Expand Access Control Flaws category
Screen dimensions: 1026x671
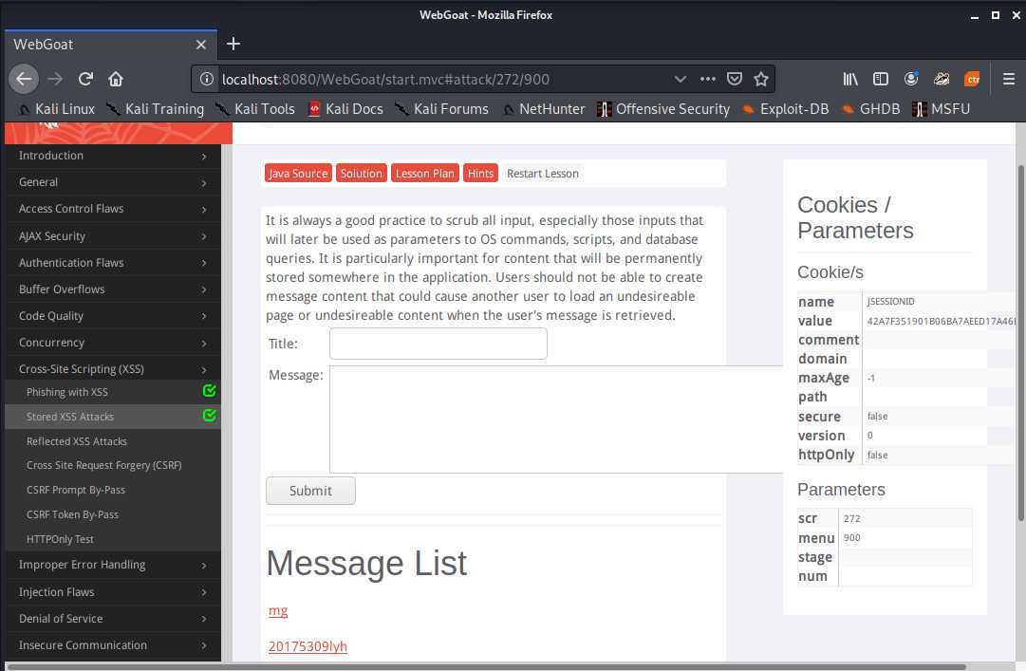pyautogui.click(x=113, y=209)
